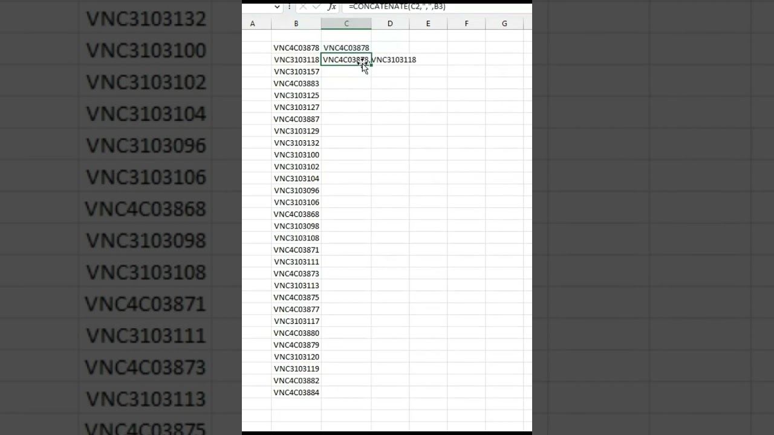Viewport: 774px width, 435px height.
Task: Click in the formula bar CONCATENATE formula
Action: pyautogui.click(x=397, y=7)
